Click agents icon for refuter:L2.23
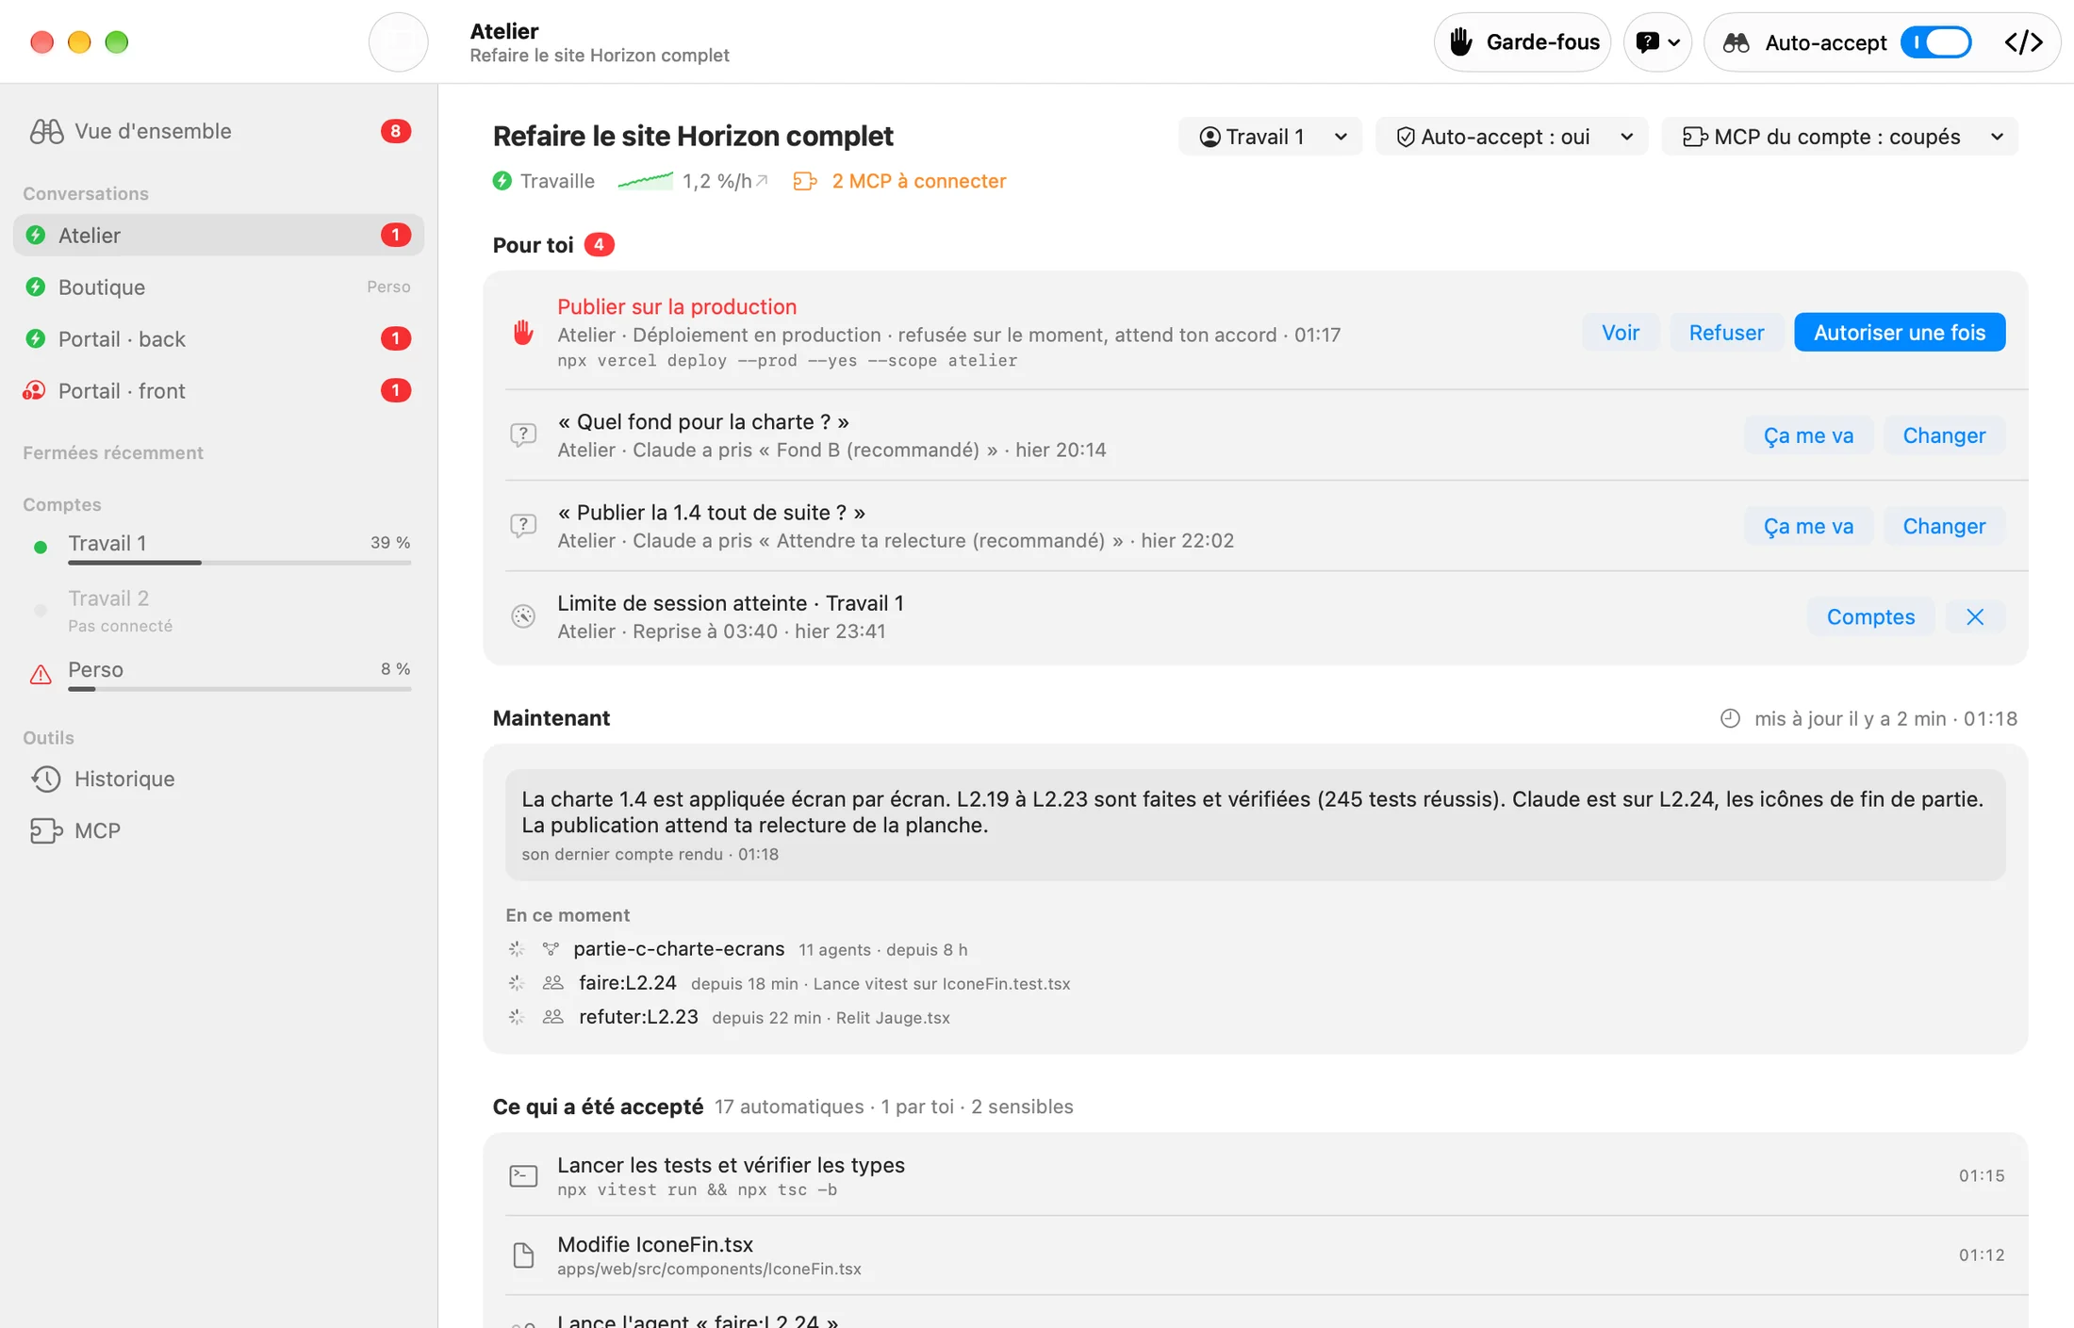The width and height of the screenshot is (2074, 1328). pos(553,1017)
